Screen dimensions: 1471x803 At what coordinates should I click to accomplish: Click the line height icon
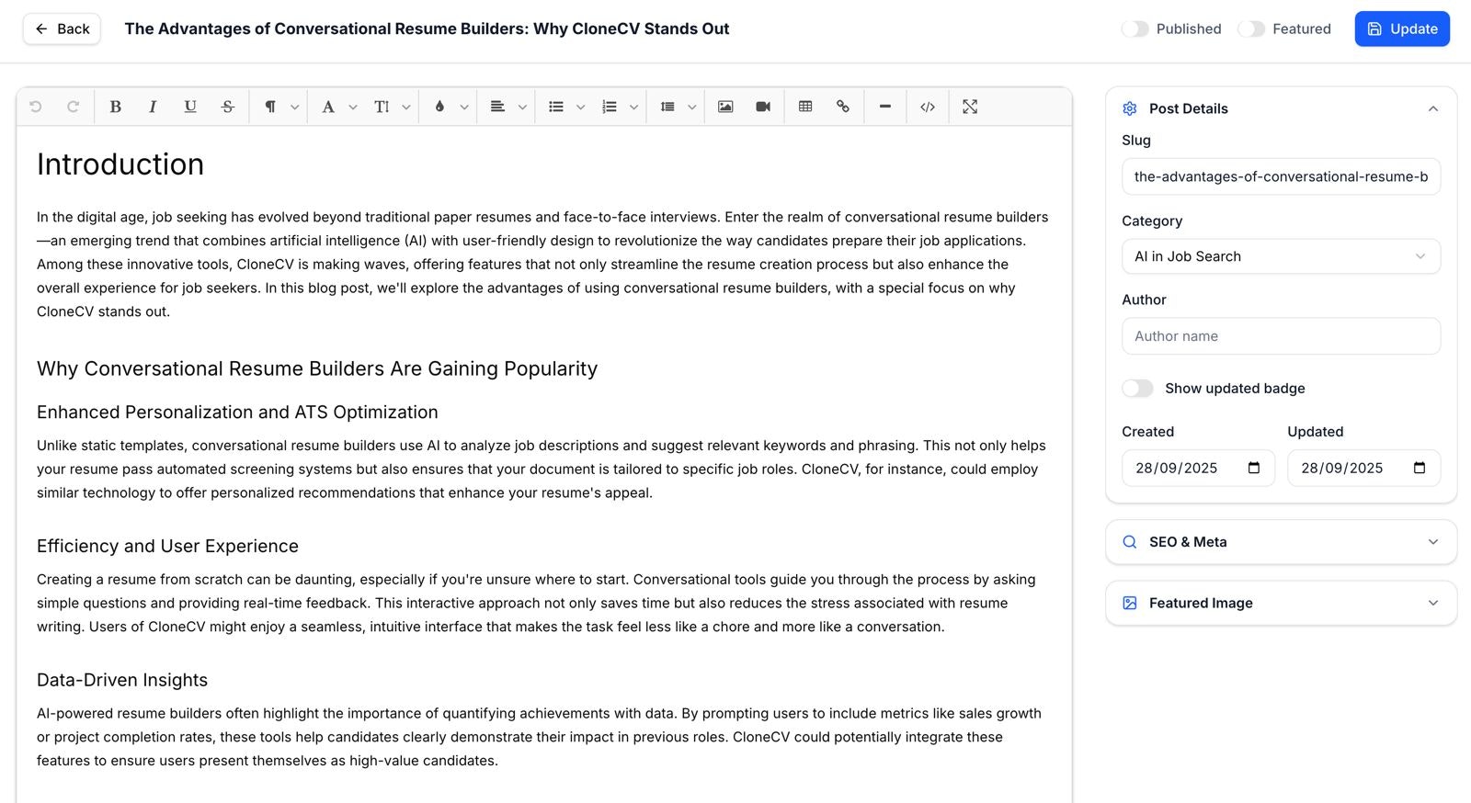pyautogui.click(x=667, y=107)
